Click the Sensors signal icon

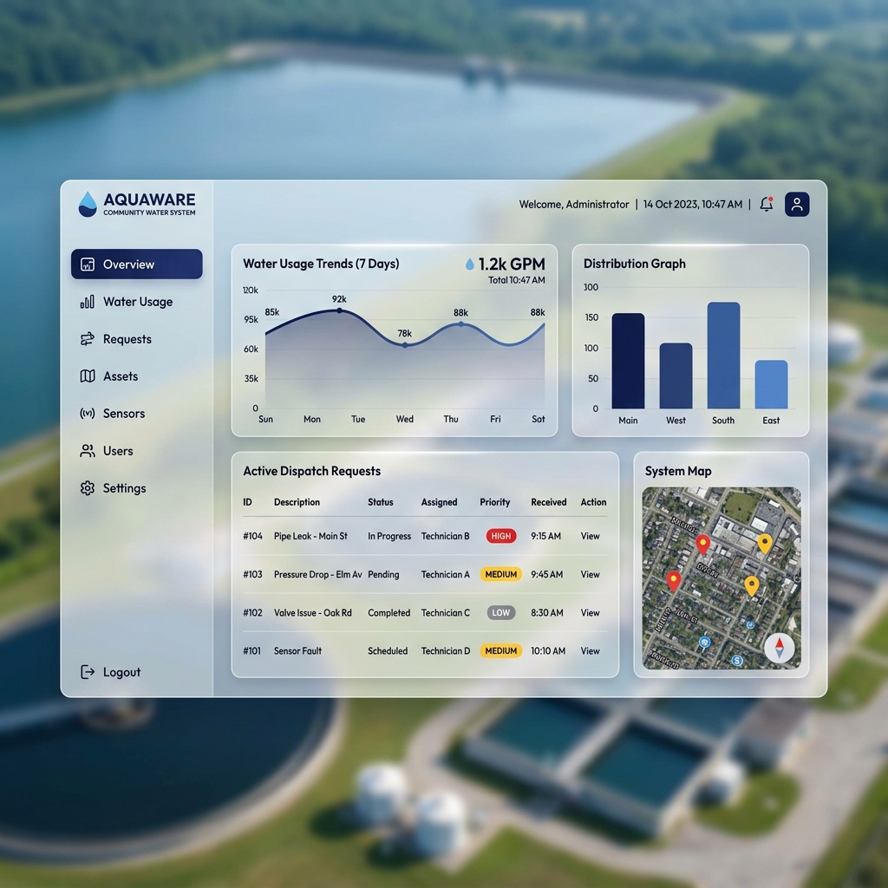pyautogui.click(x=88, y=414)
